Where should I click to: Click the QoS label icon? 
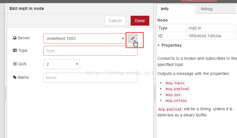[x=15, y=64]
